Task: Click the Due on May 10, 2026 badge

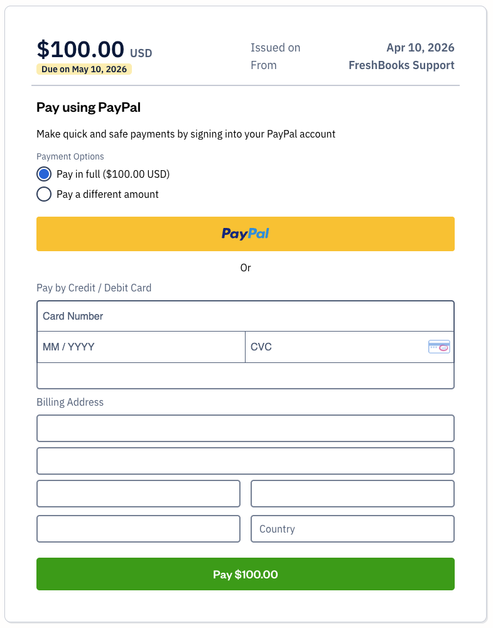Action: pos(84,69)
